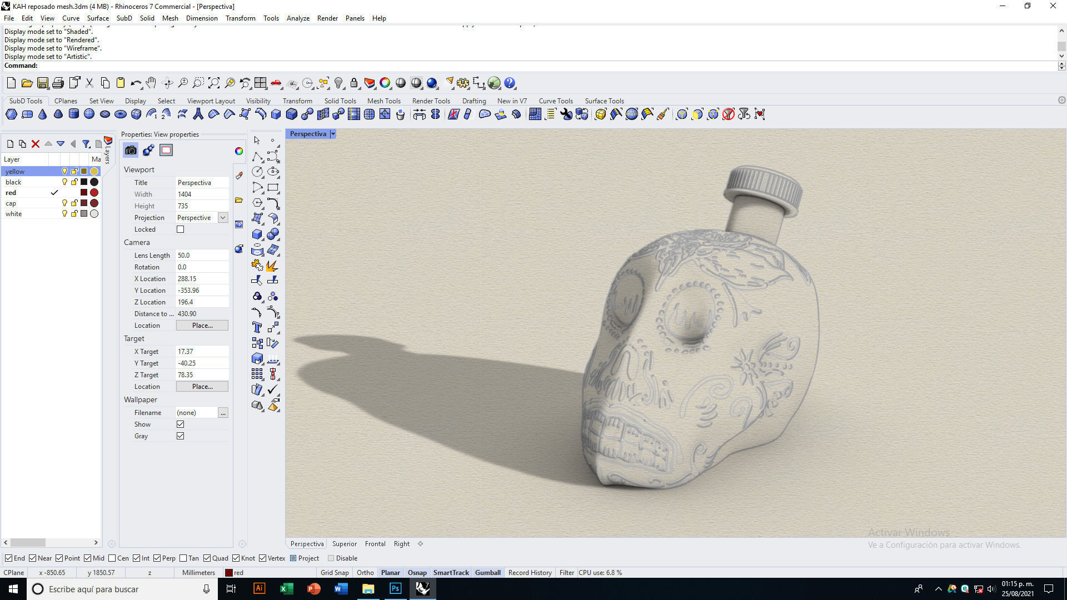The image size is (1067, 600).
Task: Delete layer with the red X icon
Action: [36, 144]
